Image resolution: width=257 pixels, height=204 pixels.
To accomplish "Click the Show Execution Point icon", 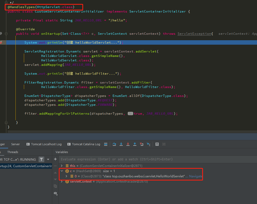I will pyautogui.click(x=106, y=144).
